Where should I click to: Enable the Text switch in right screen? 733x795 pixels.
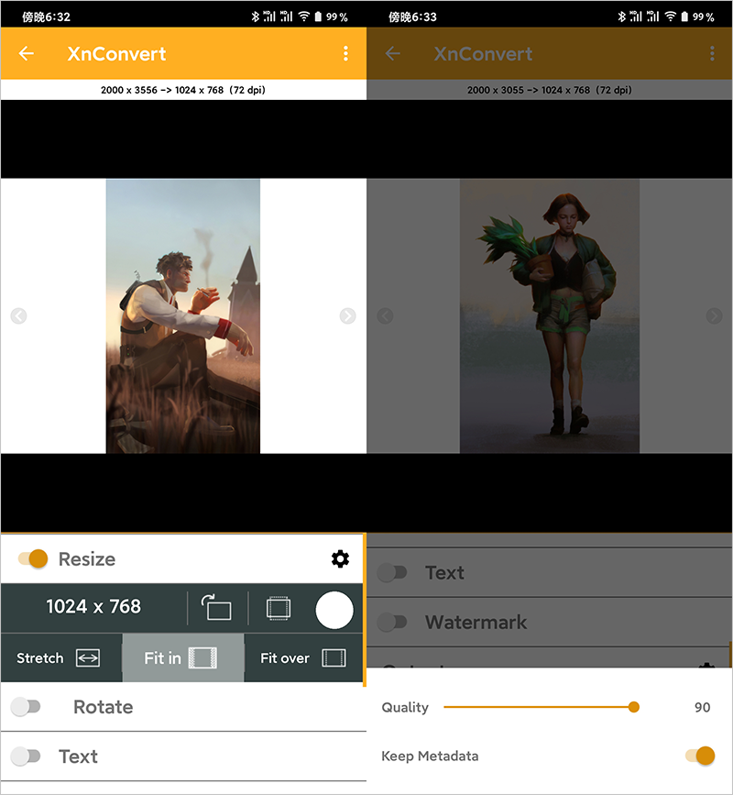click(391, 573)
